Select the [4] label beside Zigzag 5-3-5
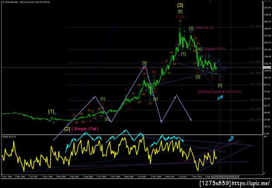 point(199,49)
